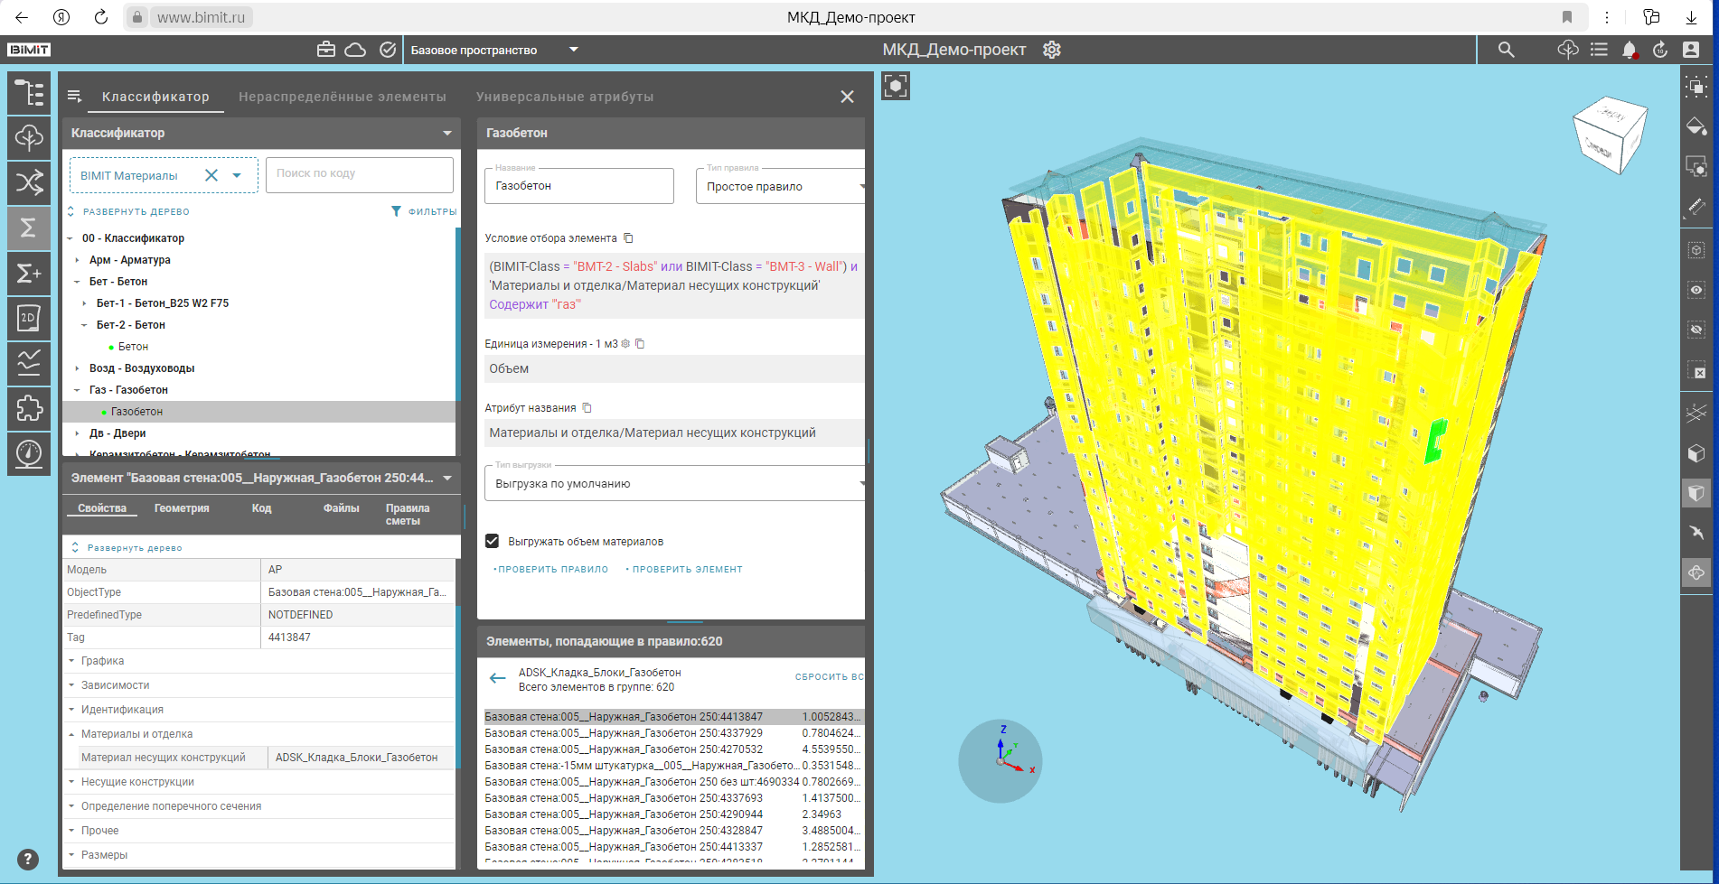Select the Sigma classifier tool
Screen dimensions: 1719x884
(x=29, y=228)
